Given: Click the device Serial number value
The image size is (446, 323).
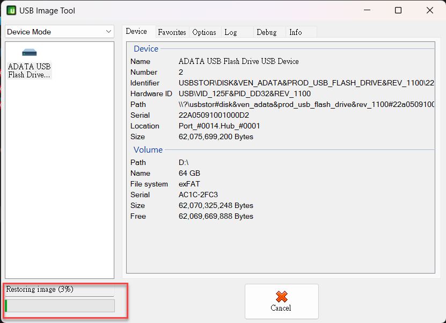Looking at the screenshot, I should 214,115.
